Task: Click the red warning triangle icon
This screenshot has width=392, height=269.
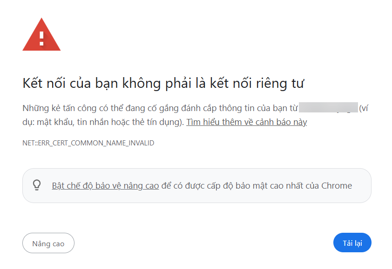Action: point(41,34)
